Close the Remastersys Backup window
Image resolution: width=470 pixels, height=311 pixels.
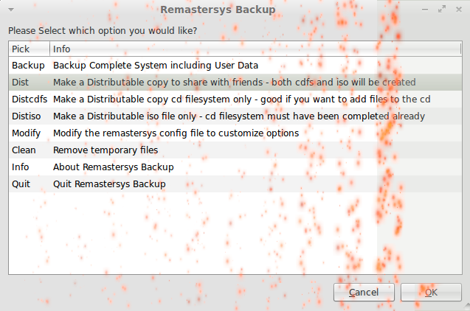(x=458, y=10)
